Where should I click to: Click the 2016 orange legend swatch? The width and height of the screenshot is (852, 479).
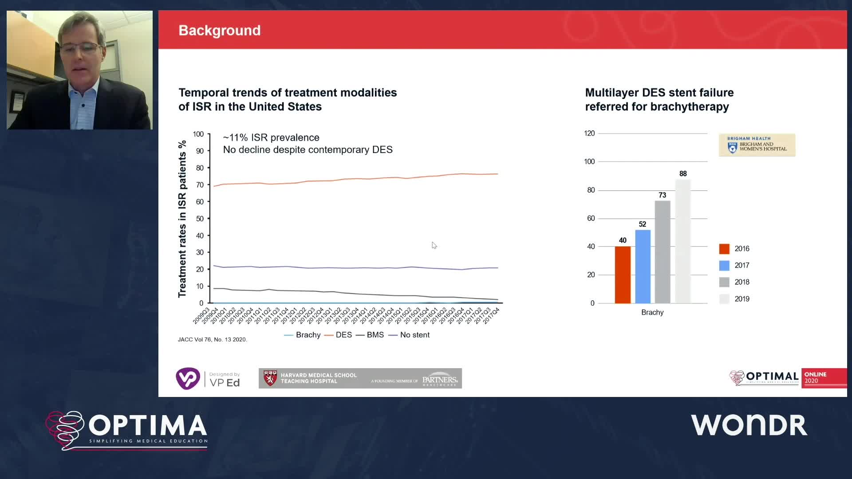click(x=724, y=249)
